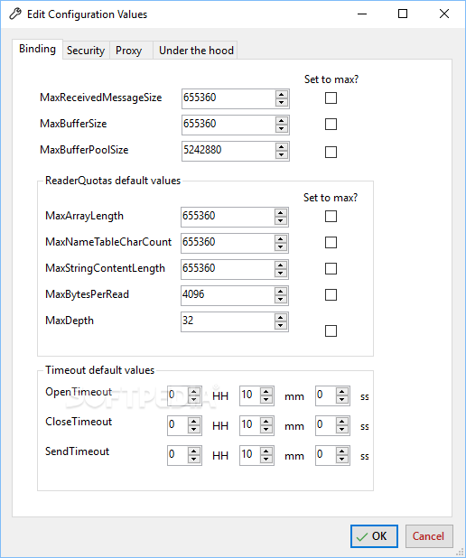Increase OpenTimeout seconds up arrow
466x558 pixels.
pos(341,392)
